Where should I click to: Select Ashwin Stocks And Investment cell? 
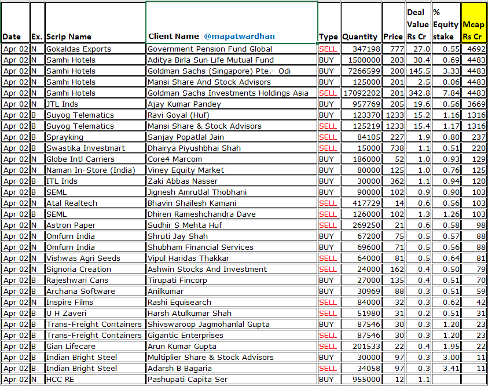(232, 269)
